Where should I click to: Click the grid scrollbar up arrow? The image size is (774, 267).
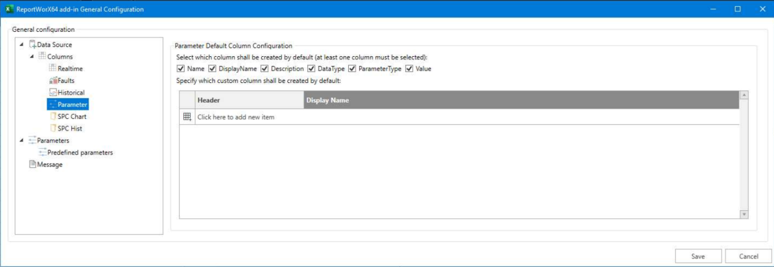(x=744, y=95)
